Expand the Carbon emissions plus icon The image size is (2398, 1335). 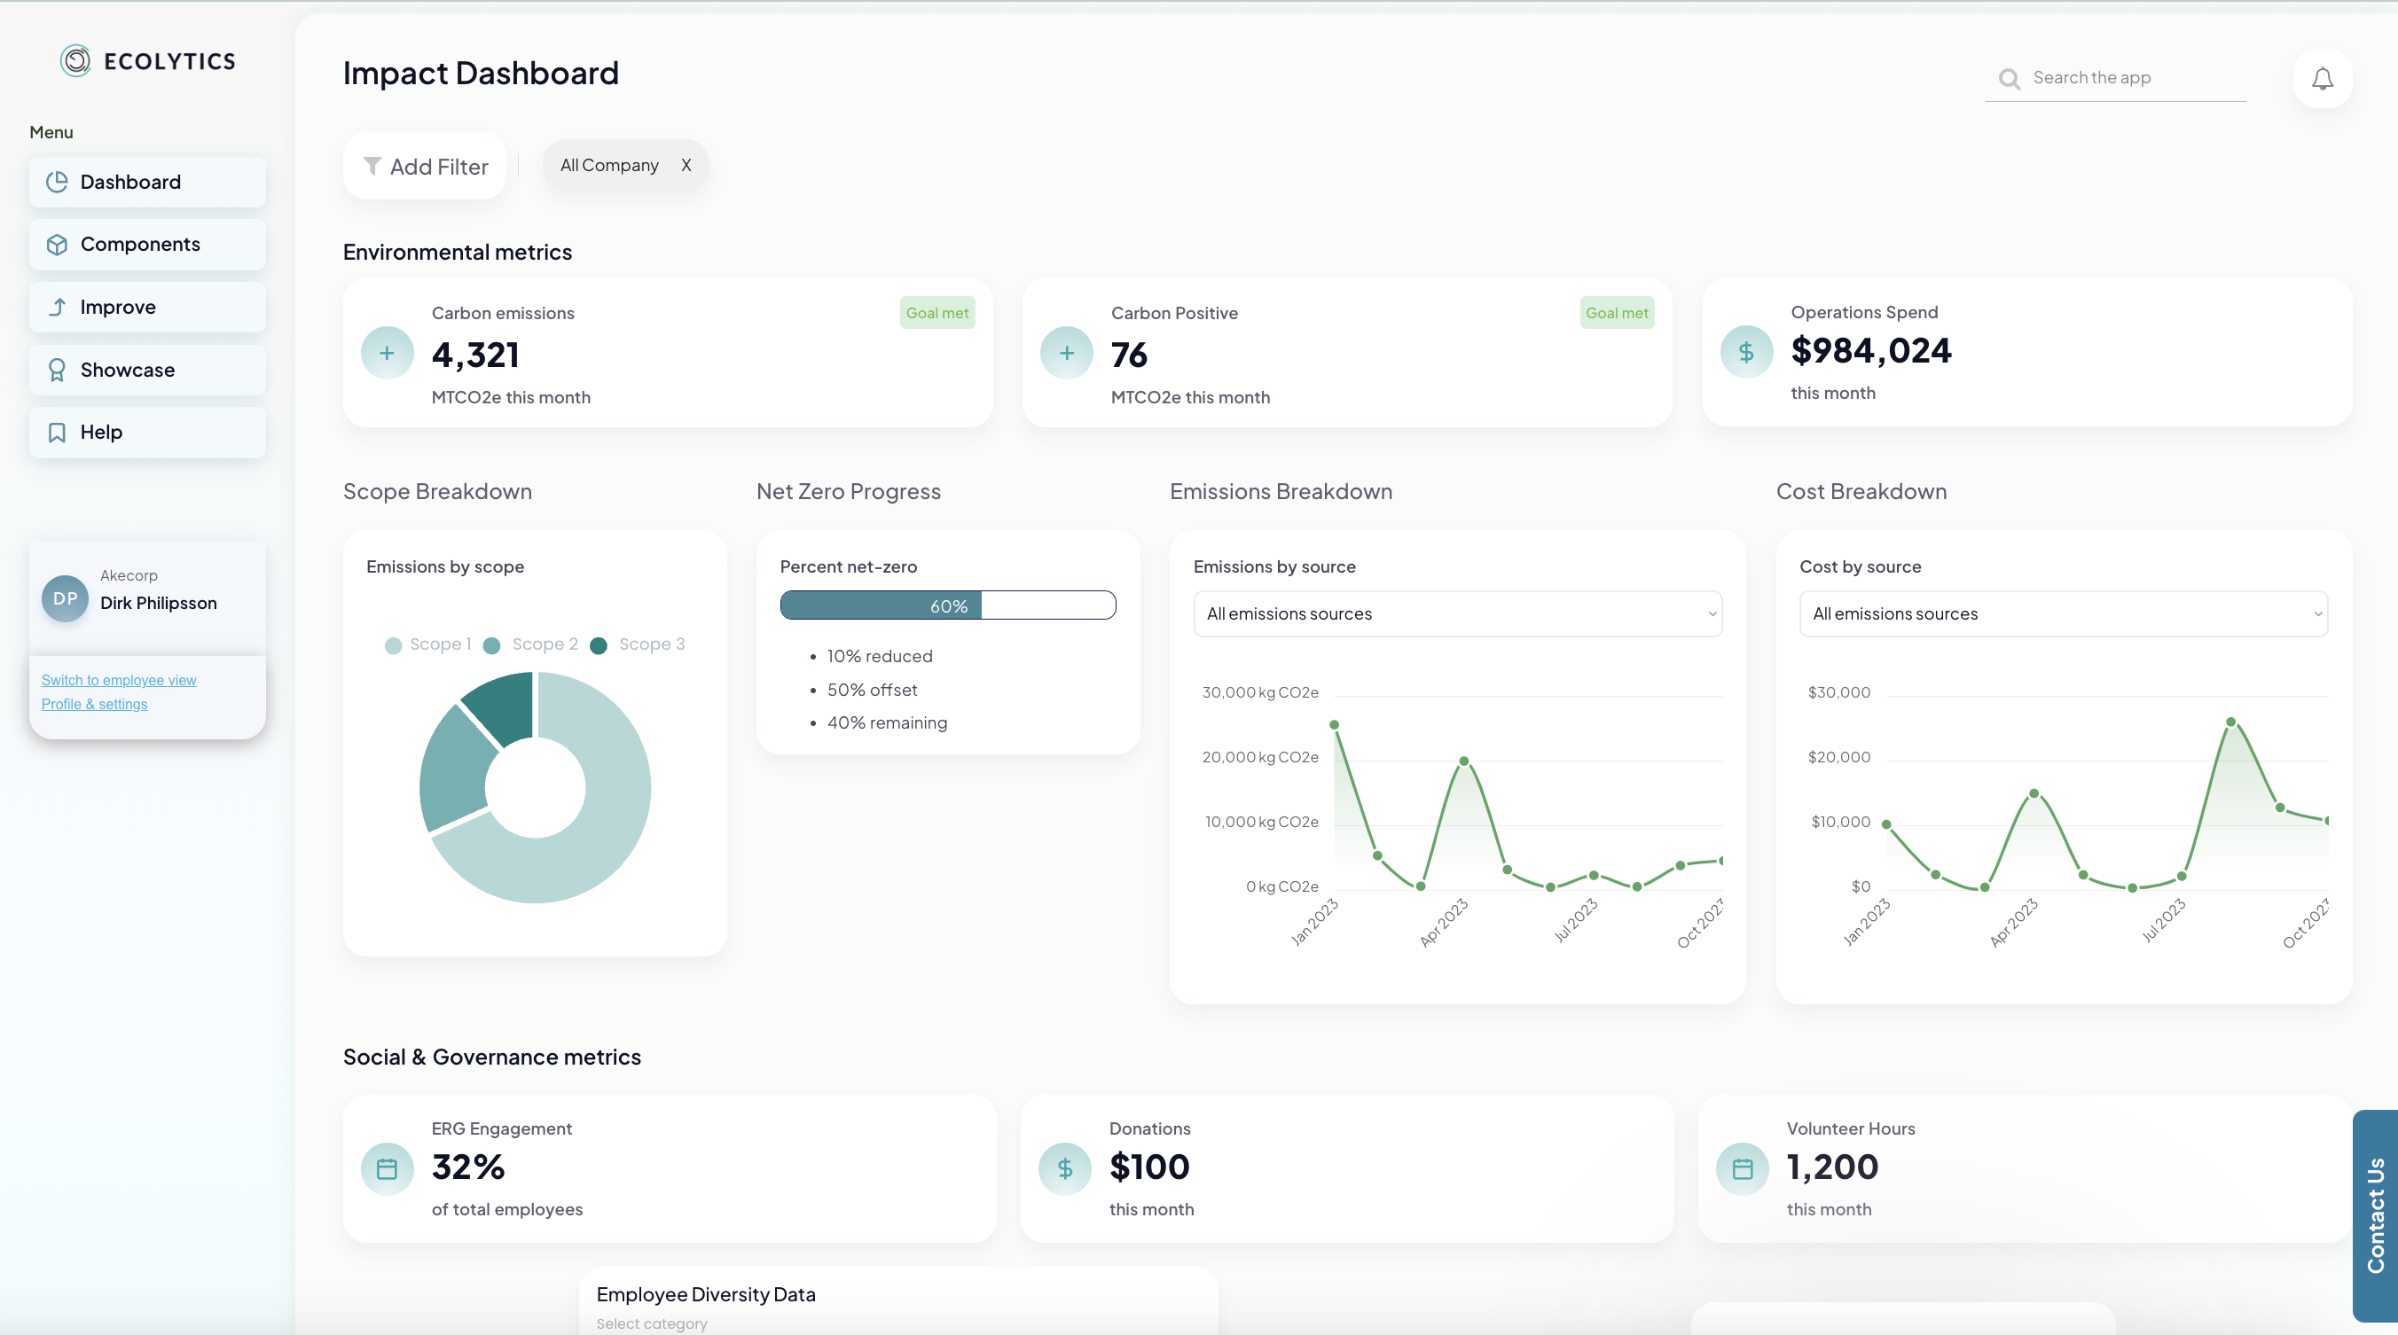387,353
